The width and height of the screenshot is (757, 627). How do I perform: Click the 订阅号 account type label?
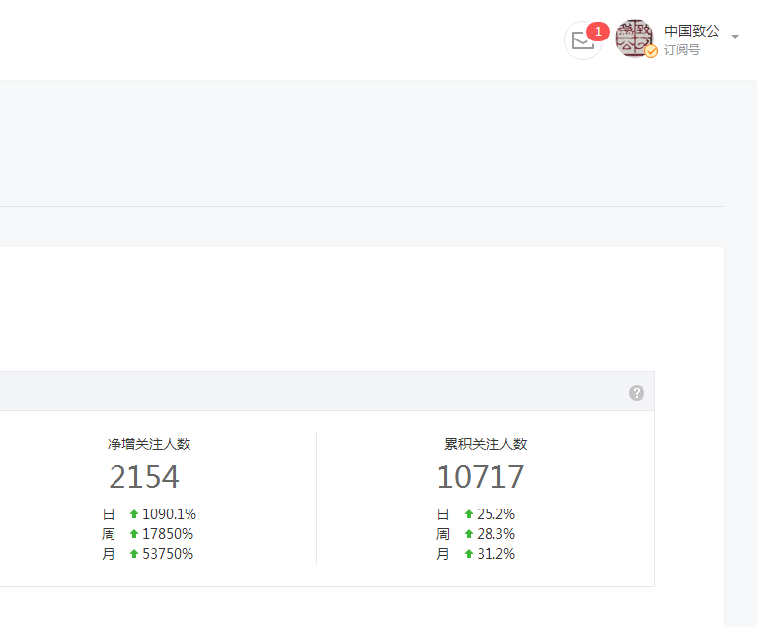click(682, 49)
